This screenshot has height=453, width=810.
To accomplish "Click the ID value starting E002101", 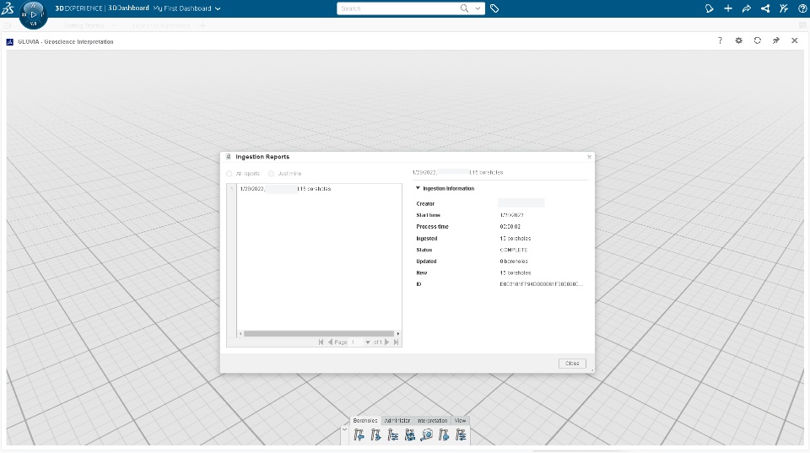I will [542, 284].
